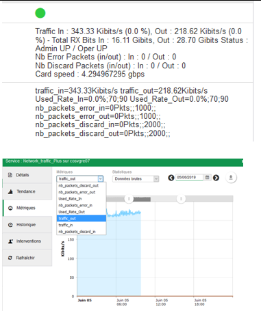Viewport: 261px width, 311px height.
Task: Open the calendar date picker icon
Action: coord(207,177)
